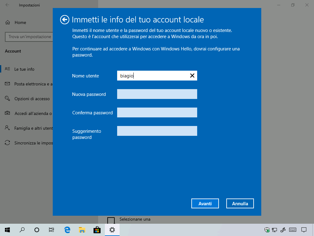Click the Cortana circle icon
The image size is (314, 236).
coord(37,230)
